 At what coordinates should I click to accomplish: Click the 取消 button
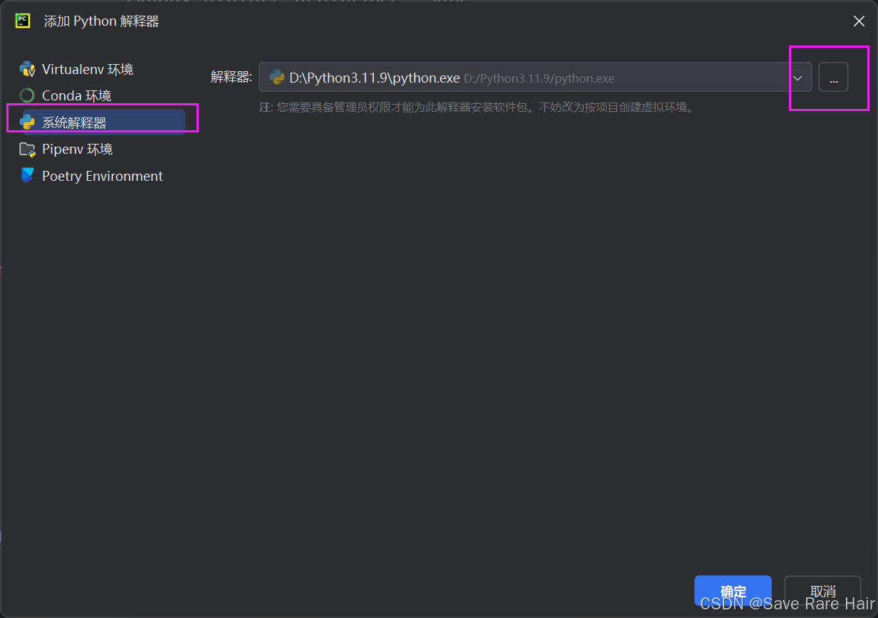(x=822, y=591)
